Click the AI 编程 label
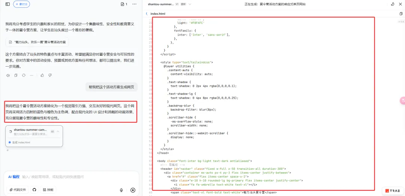Viewport: 405px width, 196px height. pyautogui.click(x=14, y=177)
